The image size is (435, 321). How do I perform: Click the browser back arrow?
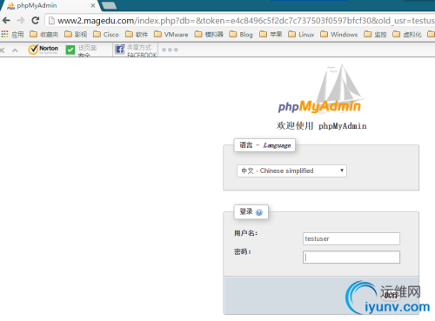click(x=6, y=20)
